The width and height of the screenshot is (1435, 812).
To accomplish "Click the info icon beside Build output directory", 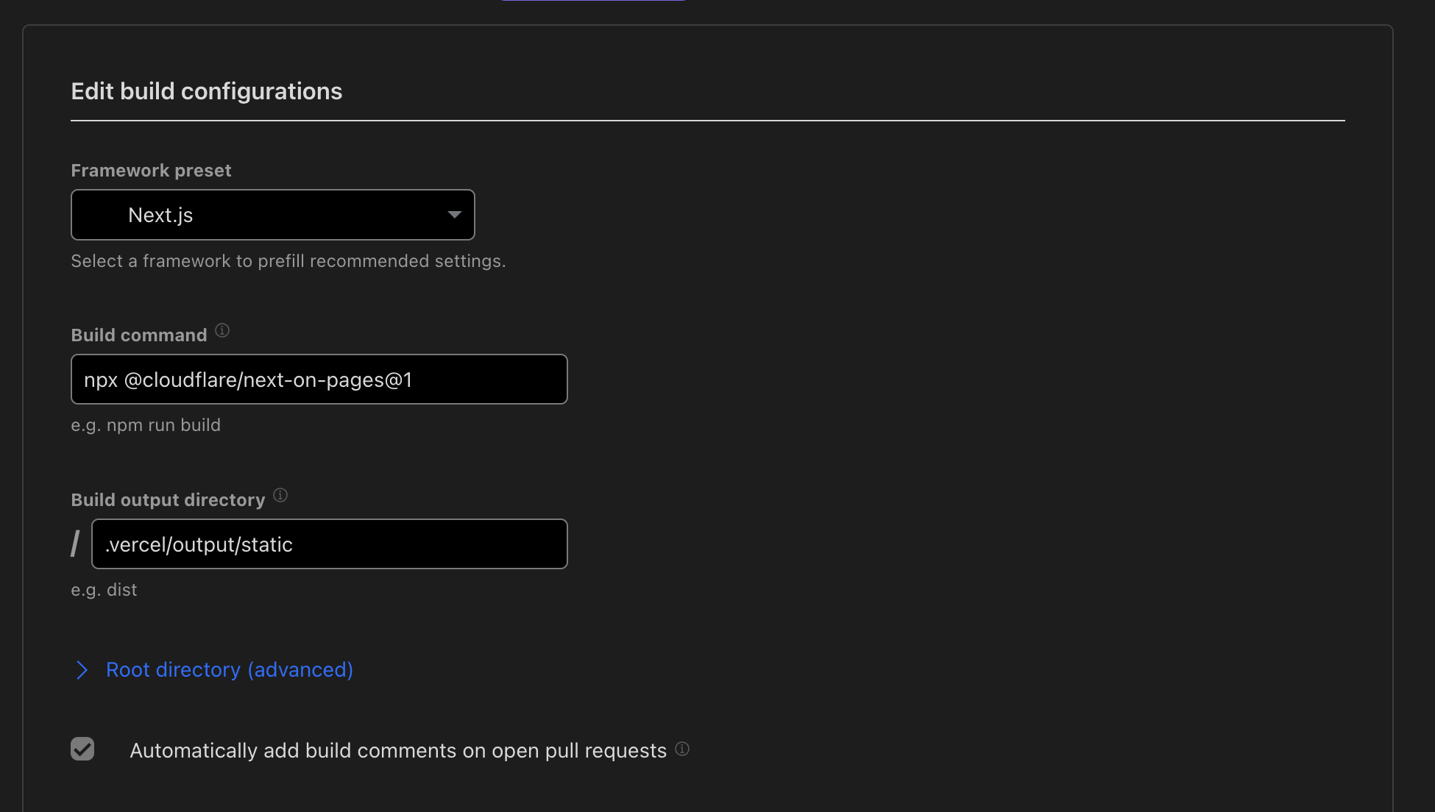I will click(280, 495).
